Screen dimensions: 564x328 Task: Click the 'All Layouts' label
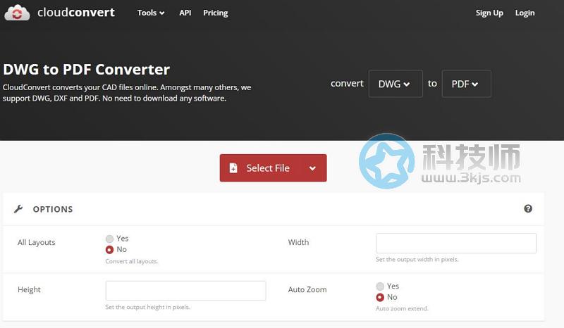(x=37, y=243)
